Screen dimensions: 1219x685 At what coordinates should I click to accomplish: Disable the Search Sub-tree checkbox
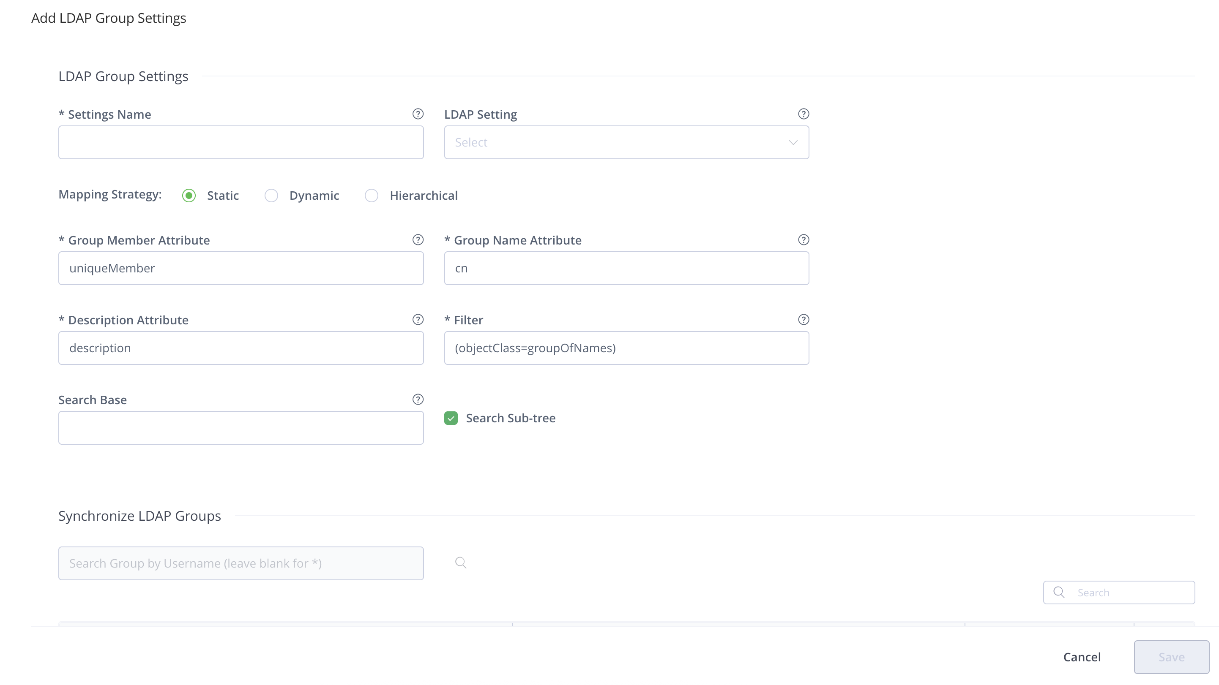tap(451, 418)
